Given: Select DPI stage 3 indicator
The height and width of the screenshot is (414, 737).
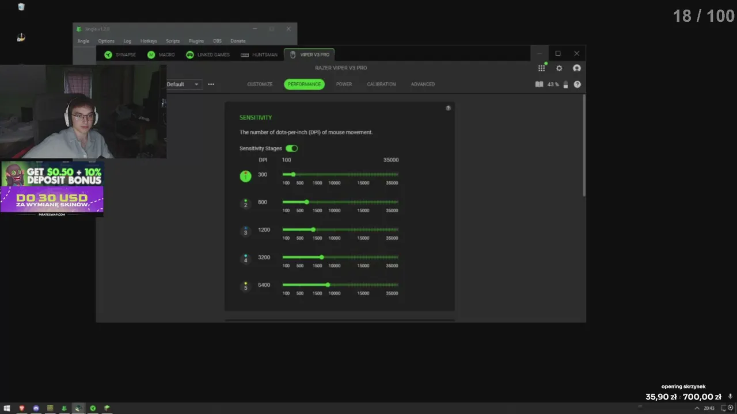Looking at the screenshot, I should (x=245, y=231).
